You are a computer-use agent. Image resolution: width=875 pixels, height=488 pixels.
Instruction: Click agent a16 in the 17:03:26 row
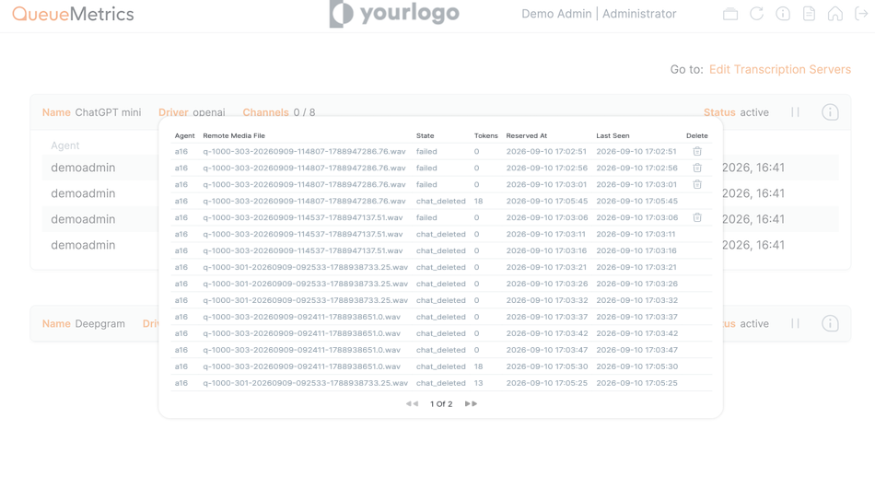[181, 284]
